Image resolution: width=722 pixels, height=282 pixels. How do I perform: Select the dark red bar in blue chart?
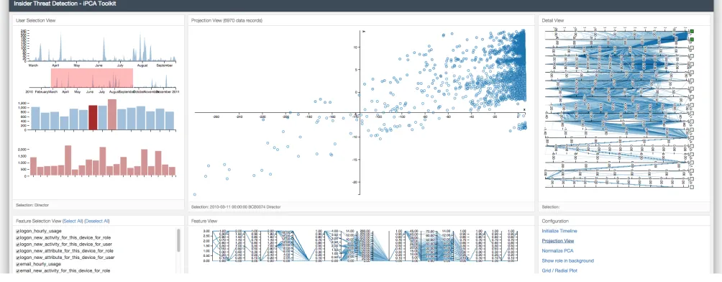coord(93,117)
